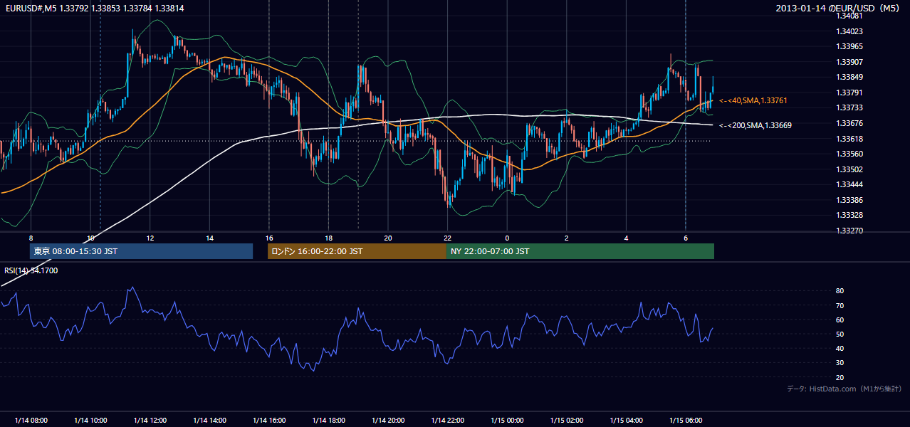Click RSI axis level 40
Image resolution: width=910 pixels, height=427 pixels.
(x=840, y=348)
